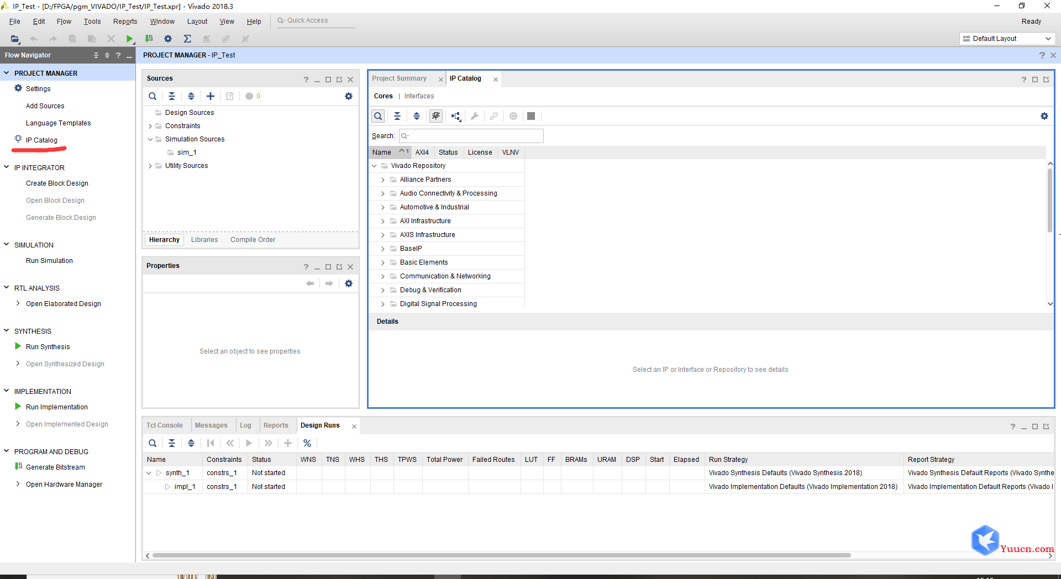Click the Generate Bitstream toolbar icon
The image size is (1061, 579).
click(x=149, y=39)
